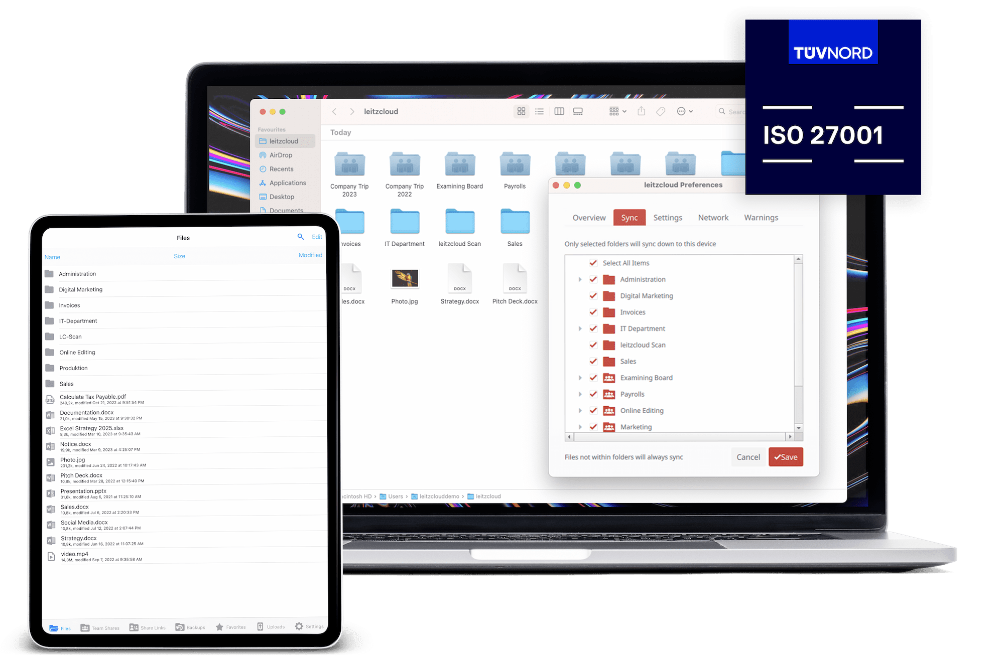Expand the Administration folder tree row
Image resolution: width=1004 pixels, height=665 pixels.
(x=580, y=279)
